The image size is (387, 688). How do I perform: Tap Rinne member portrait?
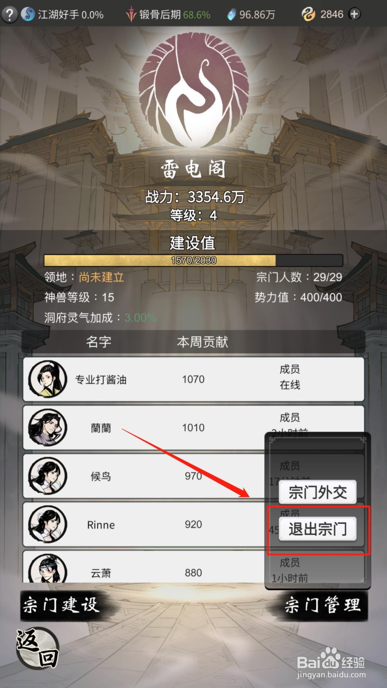[x=48, y=524]
